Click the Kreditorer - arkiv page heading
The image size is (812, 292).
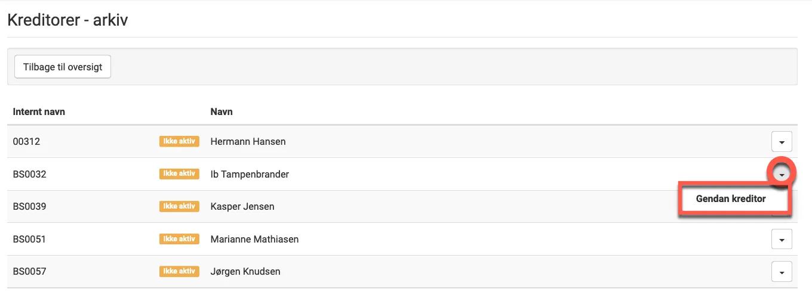tap(67, 20)
